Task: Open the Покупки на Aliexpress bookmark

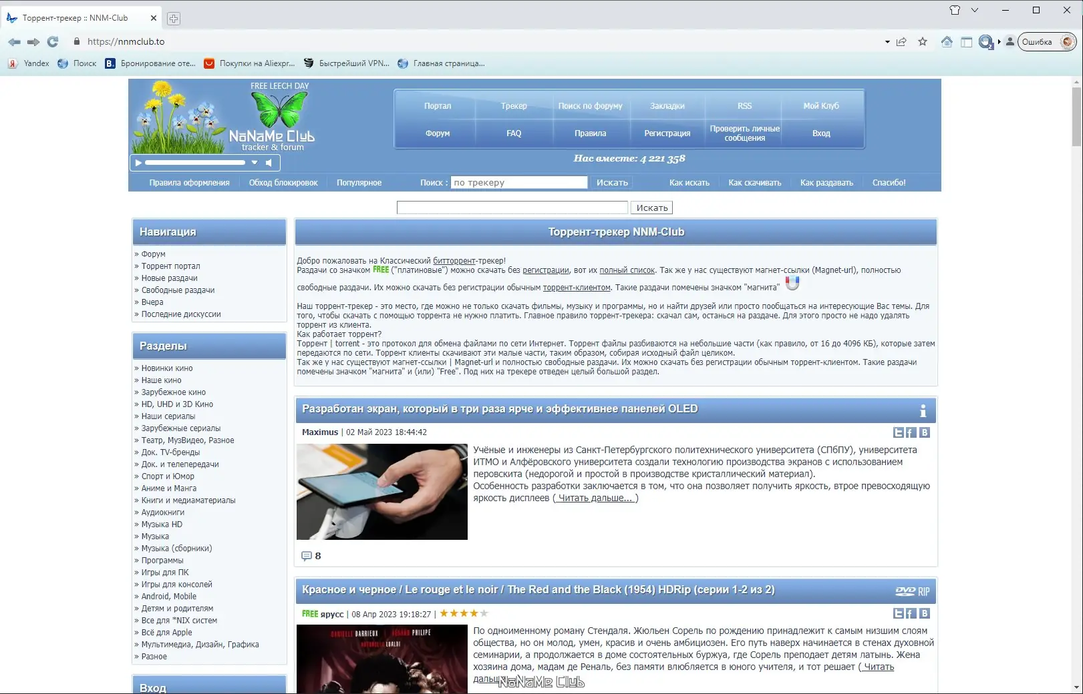Action: tap(249, 63)
